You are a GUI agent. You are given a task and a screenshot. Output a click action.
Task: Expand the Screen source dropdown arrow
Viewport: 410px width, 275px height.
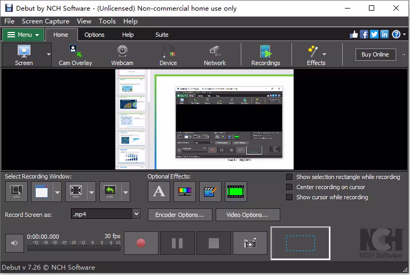[x=49, y=54]
